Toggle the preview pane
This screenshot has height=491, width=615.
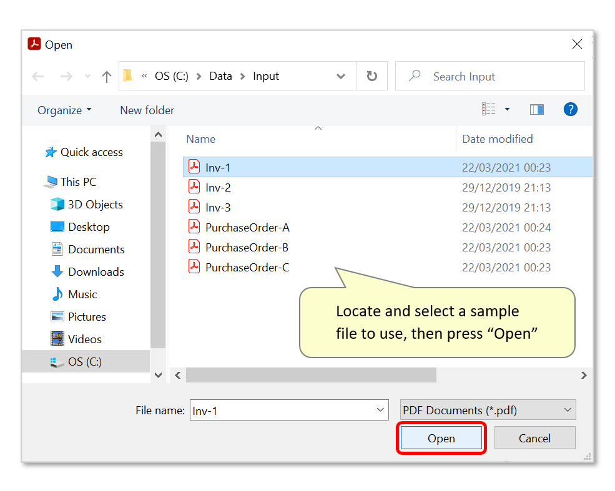(536, 110)
